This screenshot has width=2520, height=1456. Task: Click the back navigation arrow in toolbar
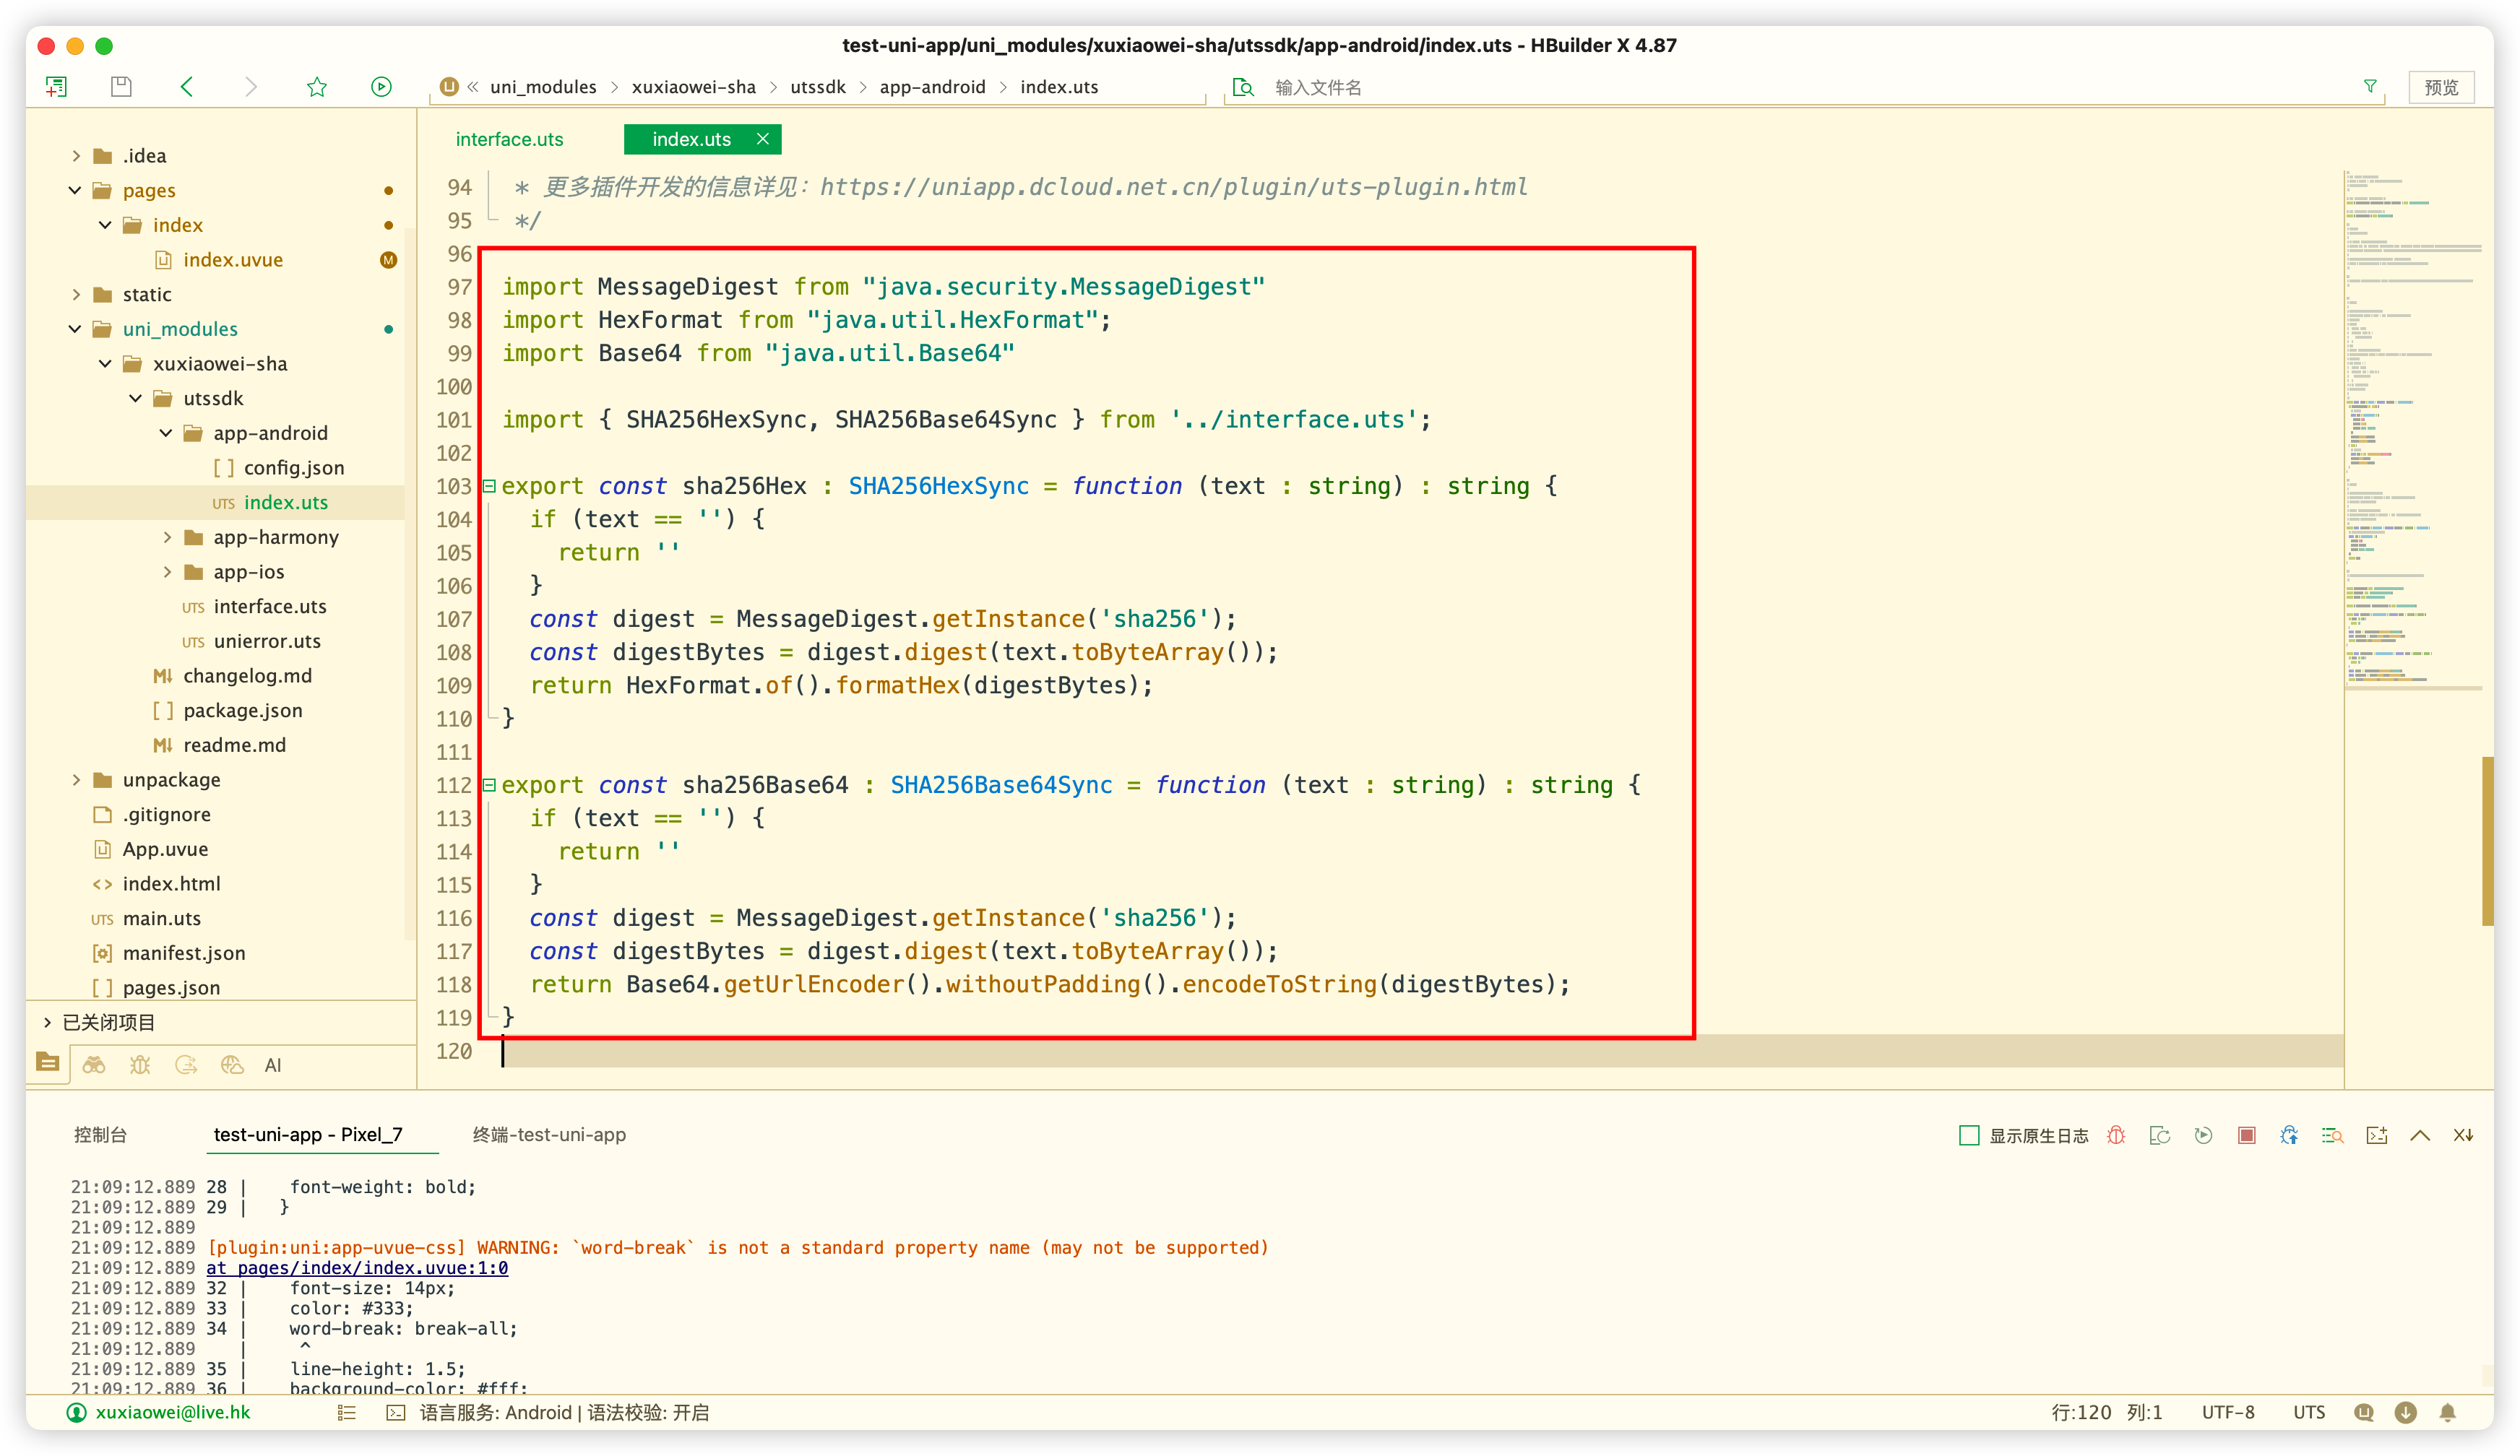pos(187,87)
